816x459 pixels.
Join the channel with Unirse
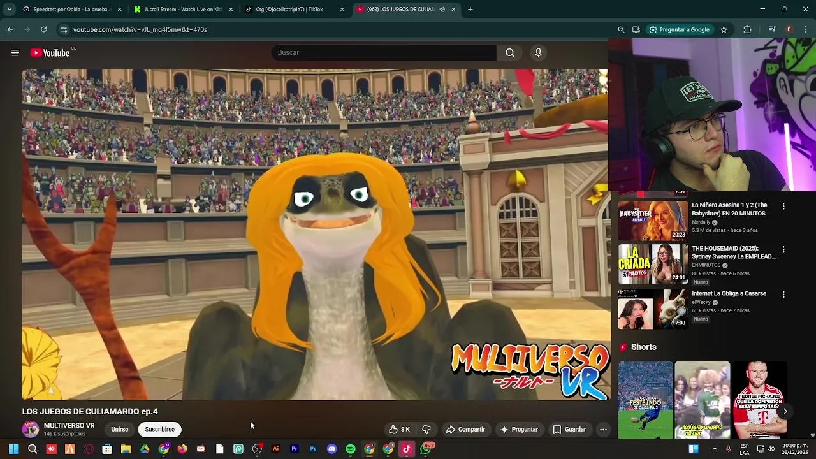119,430
